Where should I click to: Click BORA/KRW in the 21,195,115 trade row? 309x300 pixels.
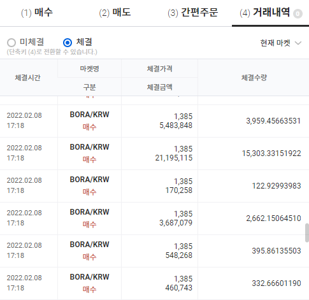pyautogui.click(x=89, y=147)
